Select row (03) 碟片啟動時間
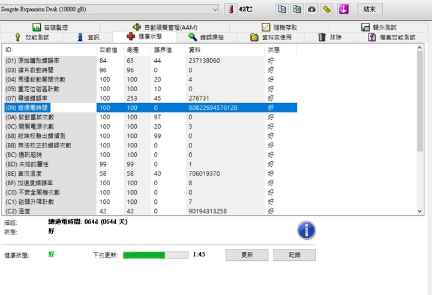 151,70
